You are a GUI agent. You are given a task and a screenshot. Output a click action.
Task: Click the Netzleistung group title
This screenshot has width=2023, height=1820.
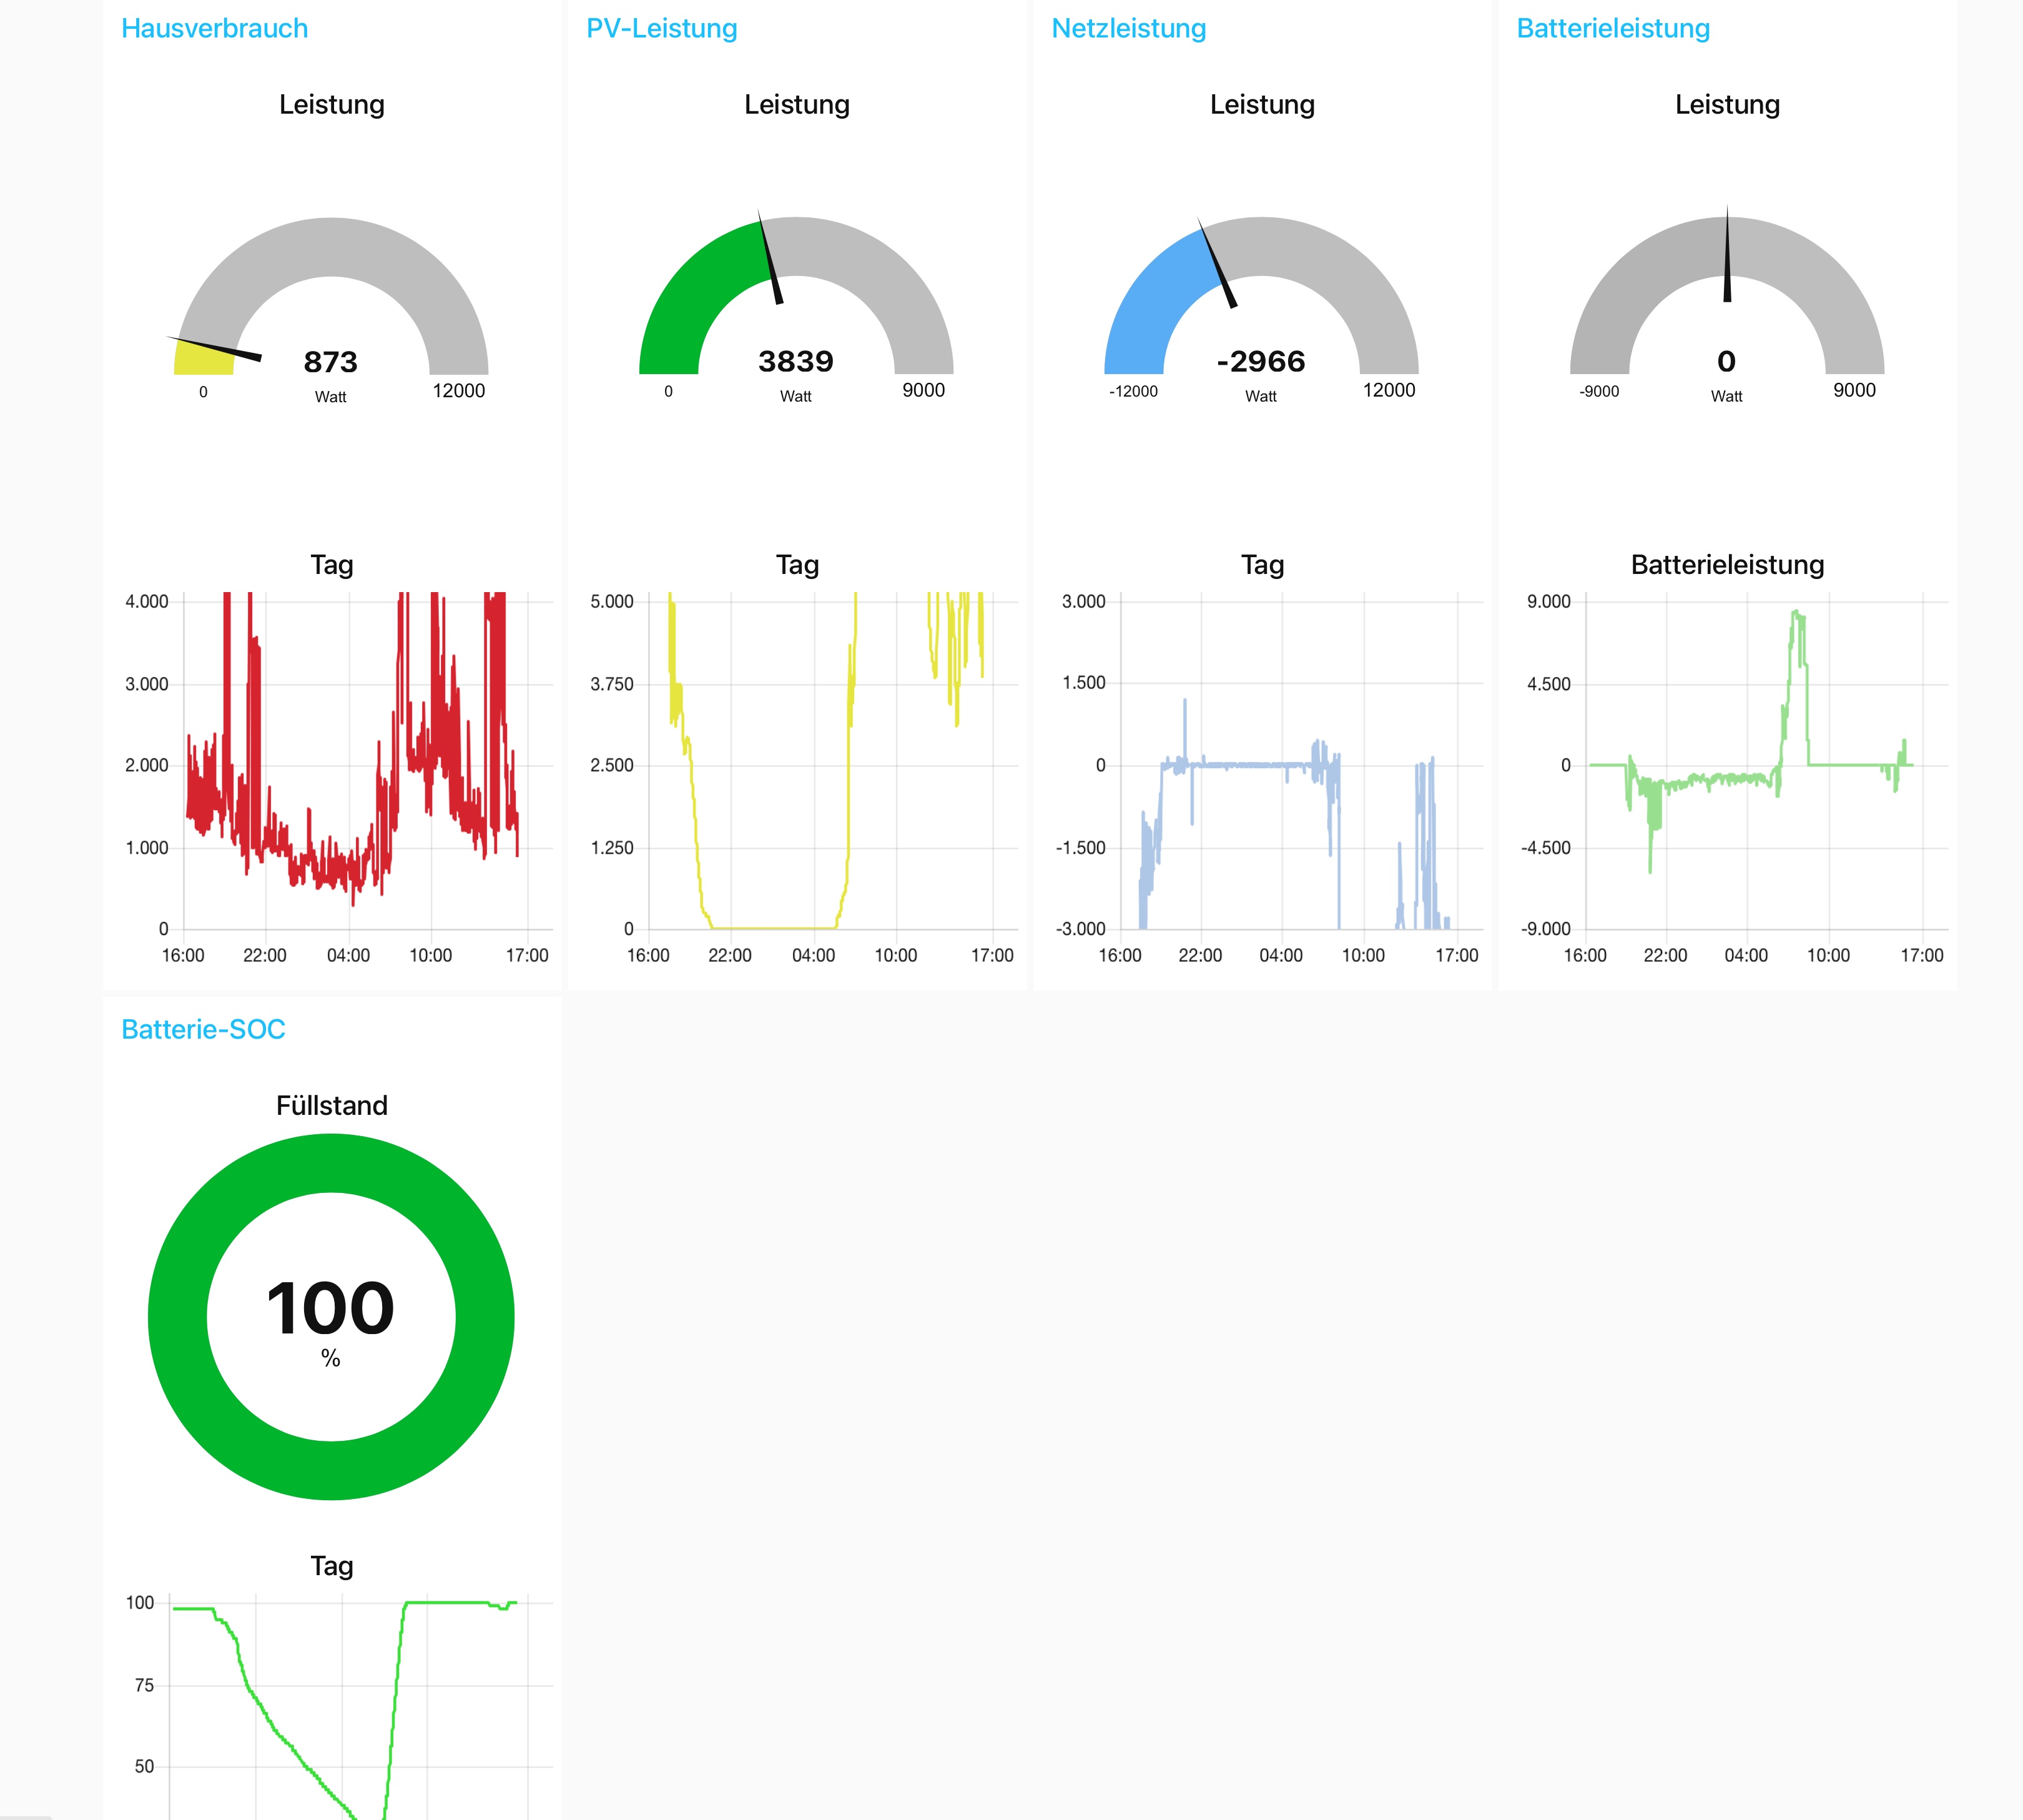[1128, 28]
